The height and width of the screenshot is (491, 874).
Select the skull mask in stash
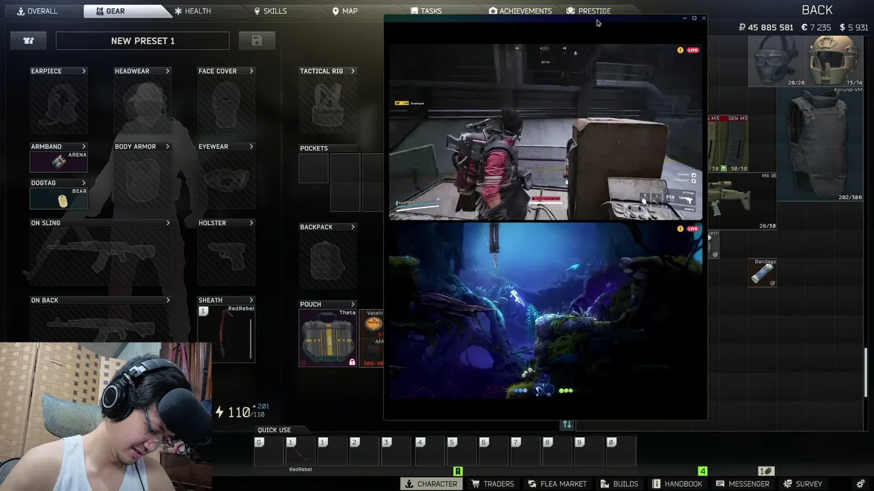pyautogui.click(x=776, y=61)
